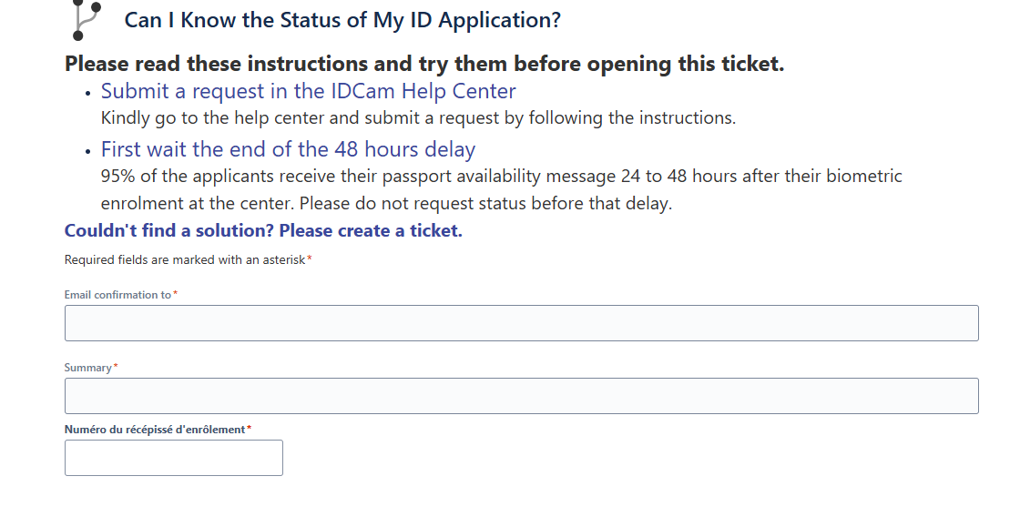1020x527 pixels.
Task: Click the bullet point before the 'First wait the end' link
Action: click(x=87, y=151)
